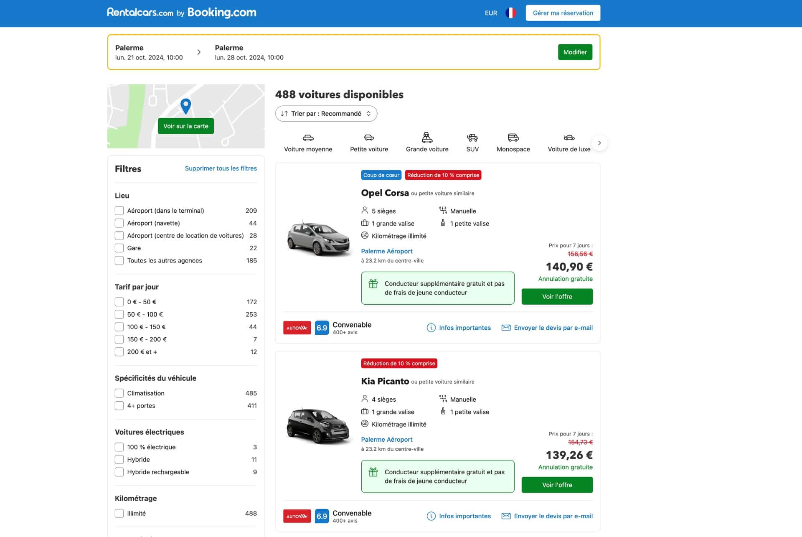Image resolution: width=802 pixels, height=537 pixels.
Task: Click the Palerme return date lun. 28 oct. 2024
Action: pos(249,58)
